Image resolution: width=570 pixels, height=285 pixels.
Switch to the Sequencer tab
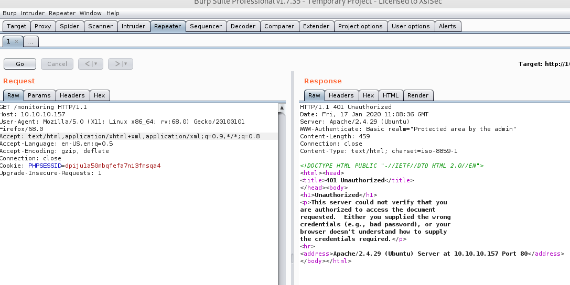point(206,26)
